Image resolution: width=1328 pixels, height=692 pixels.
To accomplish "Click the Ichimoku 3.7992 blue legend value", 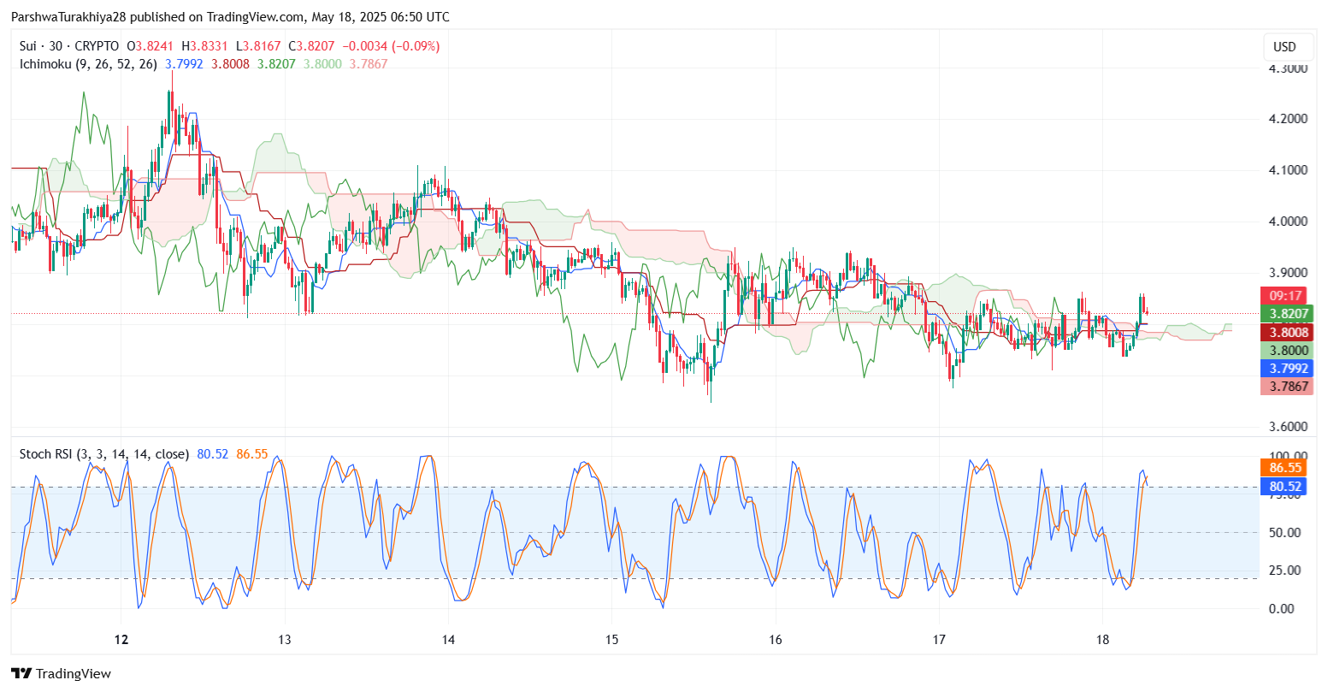I will [184, 64].
